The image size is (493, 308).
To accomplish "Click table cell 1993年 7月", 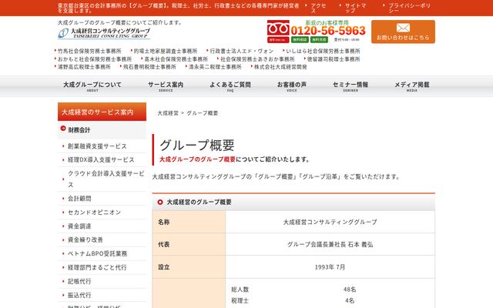I will coord(330,267).
